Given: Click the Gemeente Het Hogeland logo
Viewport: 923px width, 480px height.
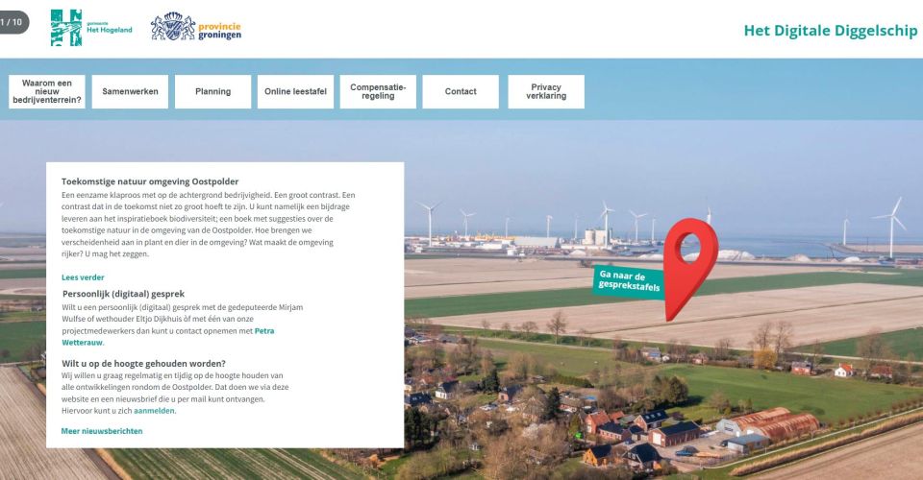Looking at the screenshot, I should point(91,28).
